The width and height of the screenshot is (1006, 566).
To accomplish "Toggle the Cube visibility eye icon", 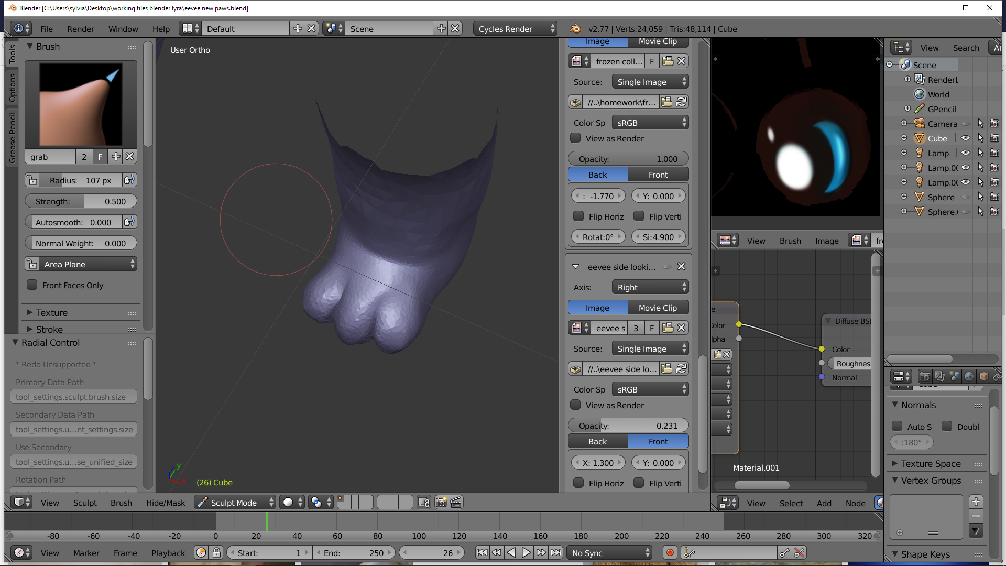I will [965, 138].
